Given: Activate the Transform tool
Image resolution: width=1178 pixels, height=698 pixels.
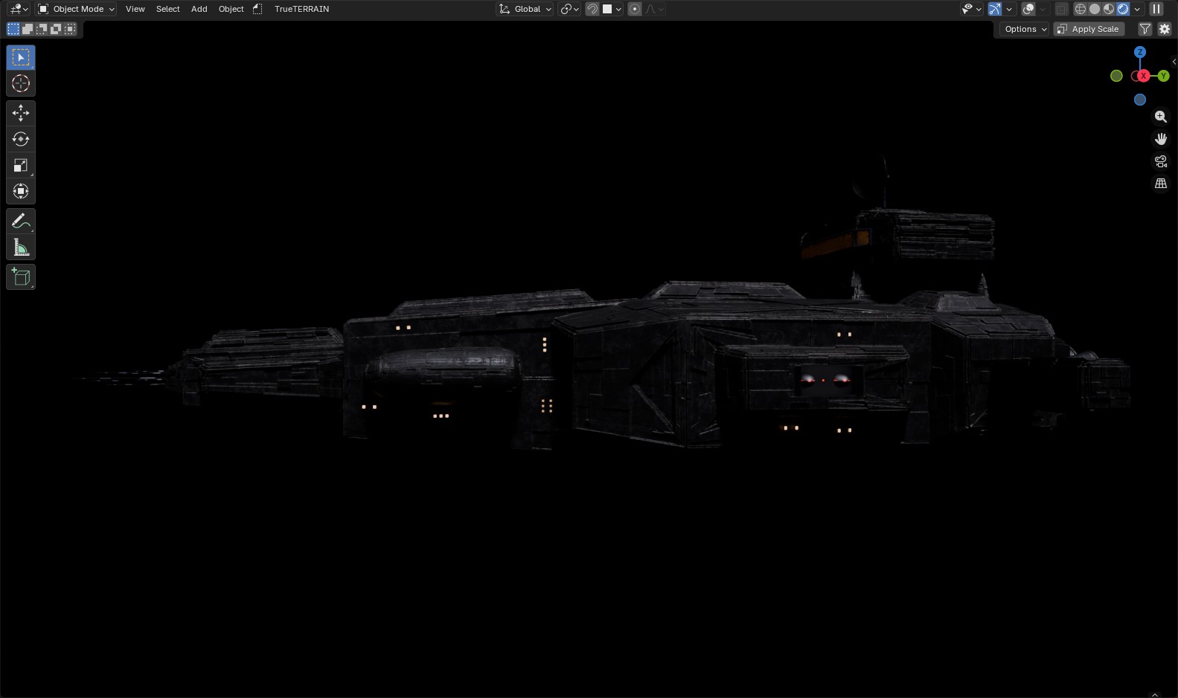Looking at the screenshot, I should [21, 191].
